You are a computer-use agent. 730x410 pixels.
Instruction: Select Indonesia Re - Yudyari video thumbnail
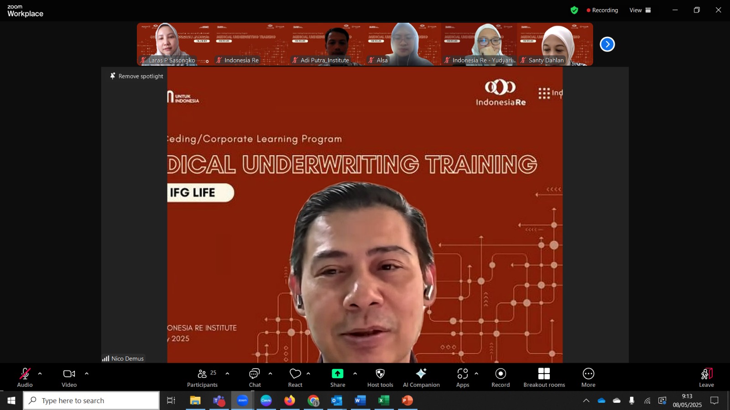479,44
